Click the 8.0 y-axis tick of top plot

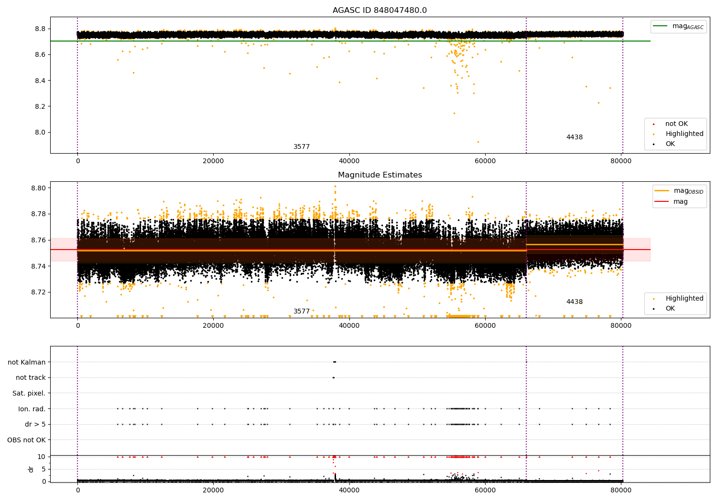click(40, 132)
